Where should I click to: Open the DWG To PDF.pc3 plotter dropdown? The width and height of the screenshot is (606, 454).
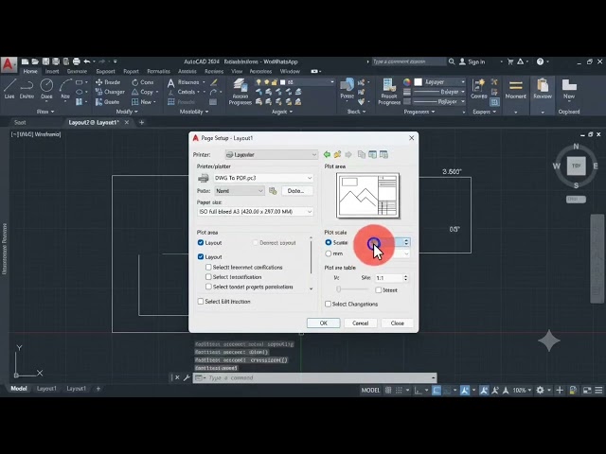tap(263, 178)
